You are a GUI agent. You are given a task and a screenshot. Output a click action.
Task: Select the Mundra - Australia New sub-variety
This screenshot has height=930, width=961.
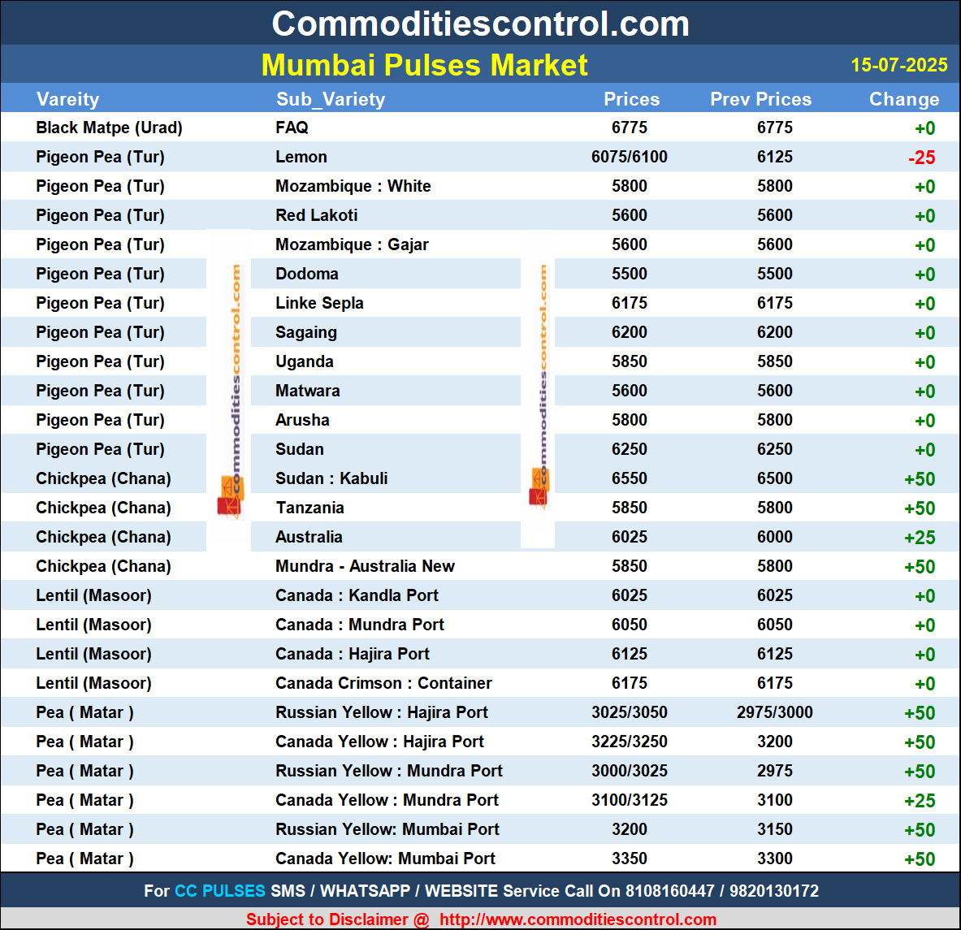coord(365,566)
